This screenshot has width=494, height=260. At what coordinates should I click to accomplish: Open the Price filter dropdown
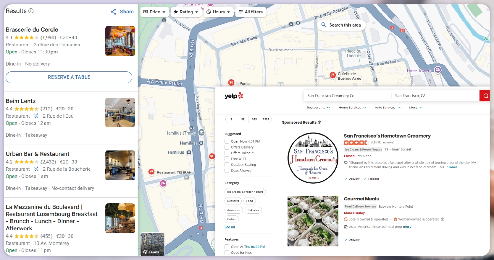tap(154, 12)
